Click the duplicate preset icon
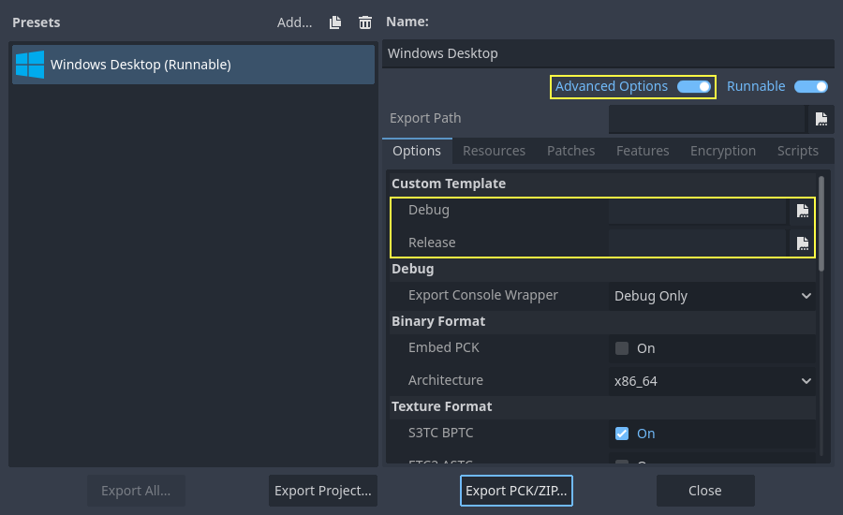 [335, 22]
